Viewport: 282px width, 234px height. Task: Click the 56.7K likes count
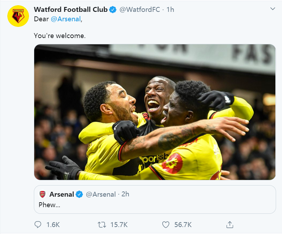point(183,225)
